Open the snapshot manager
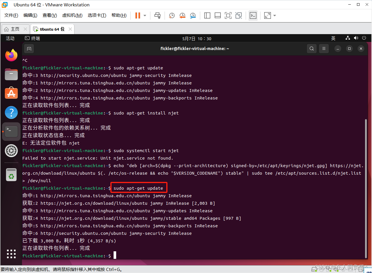This screenshot has height=273, width=372. [193, 15]
